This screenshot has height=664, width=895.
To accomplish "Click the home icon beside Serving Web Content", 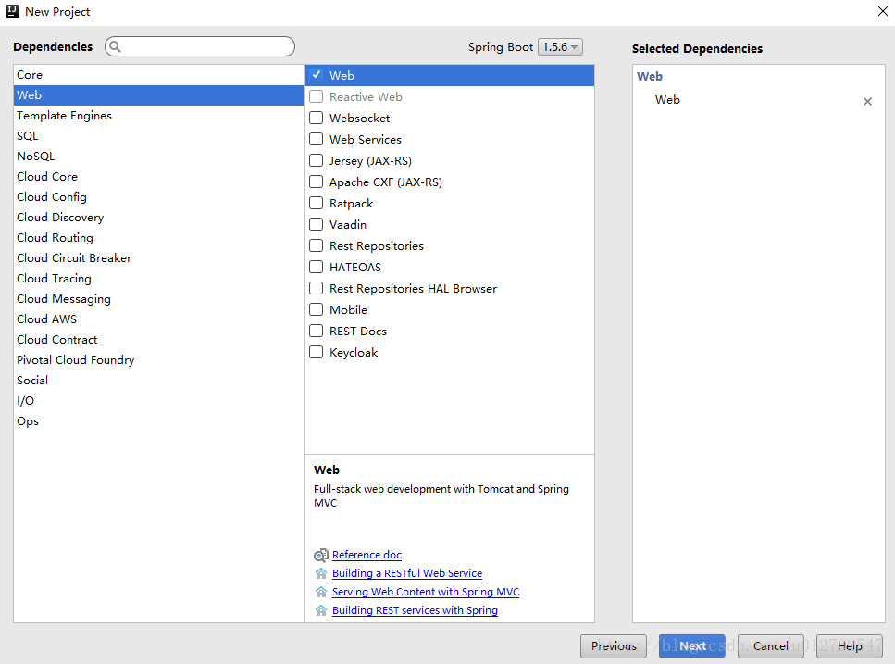I will click(321, 592).
